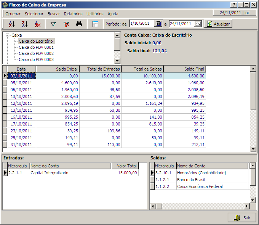The width and height of the screenshot is (259, 225).
Task: Click the column layout icon in toolbar
Action: [95, 24]
